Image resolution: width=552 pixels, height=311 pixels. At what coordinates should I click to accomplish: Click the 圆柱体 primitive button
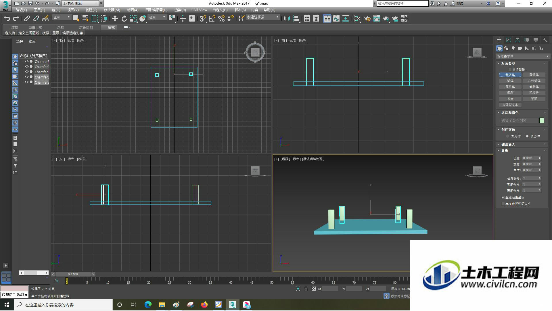510,87
